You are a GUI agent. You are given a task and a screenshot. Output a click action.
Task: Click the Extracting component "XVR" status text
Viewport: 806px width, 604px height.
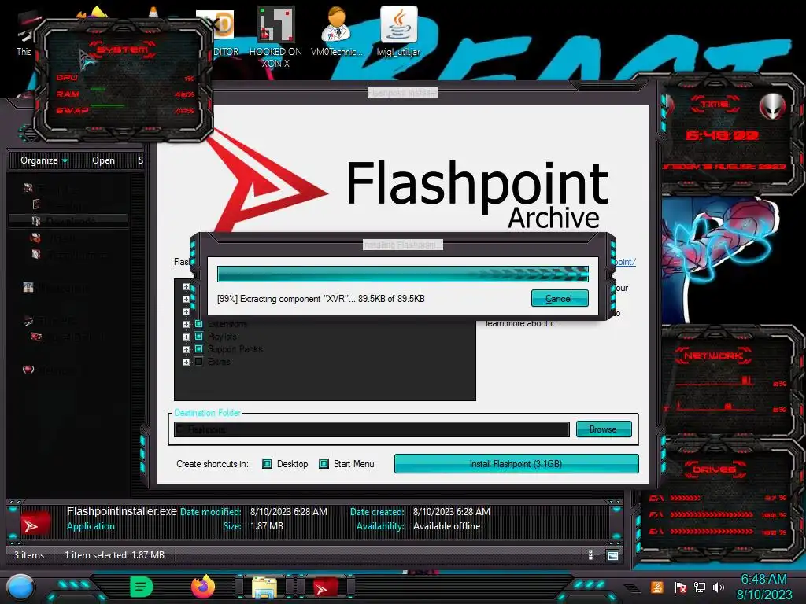[321, 299]
